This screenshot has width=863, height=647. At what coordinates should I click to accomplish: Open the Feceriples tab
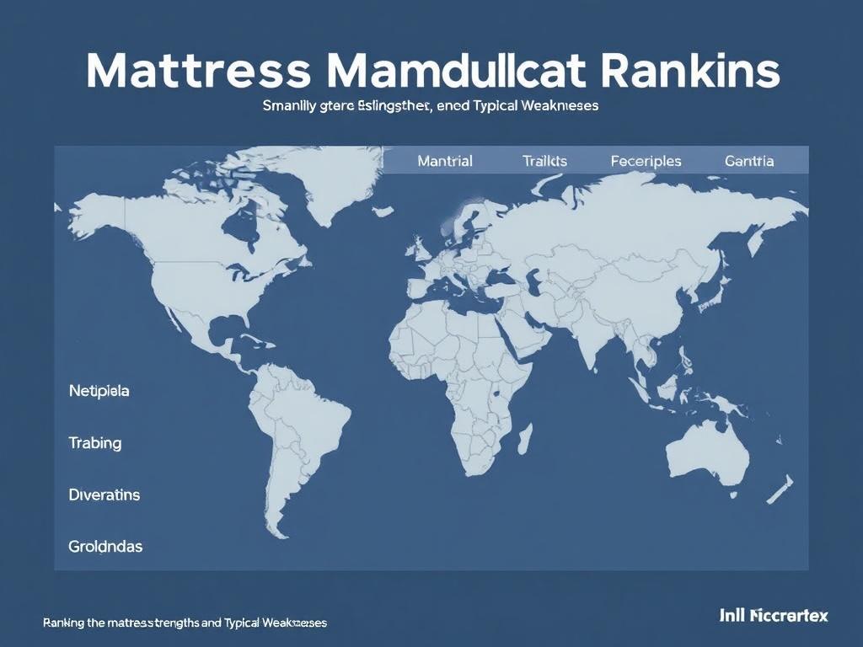646,161
